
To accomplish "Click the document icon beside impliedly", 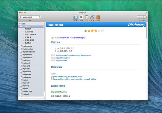I will 21,94.
